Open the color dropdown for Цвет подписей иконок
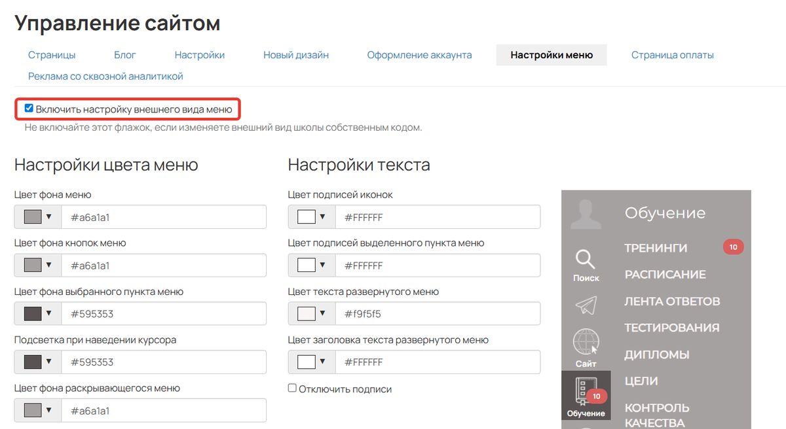The height and width of the screenshot is (429, 786). pyautogui.click(x=312, y=216)
